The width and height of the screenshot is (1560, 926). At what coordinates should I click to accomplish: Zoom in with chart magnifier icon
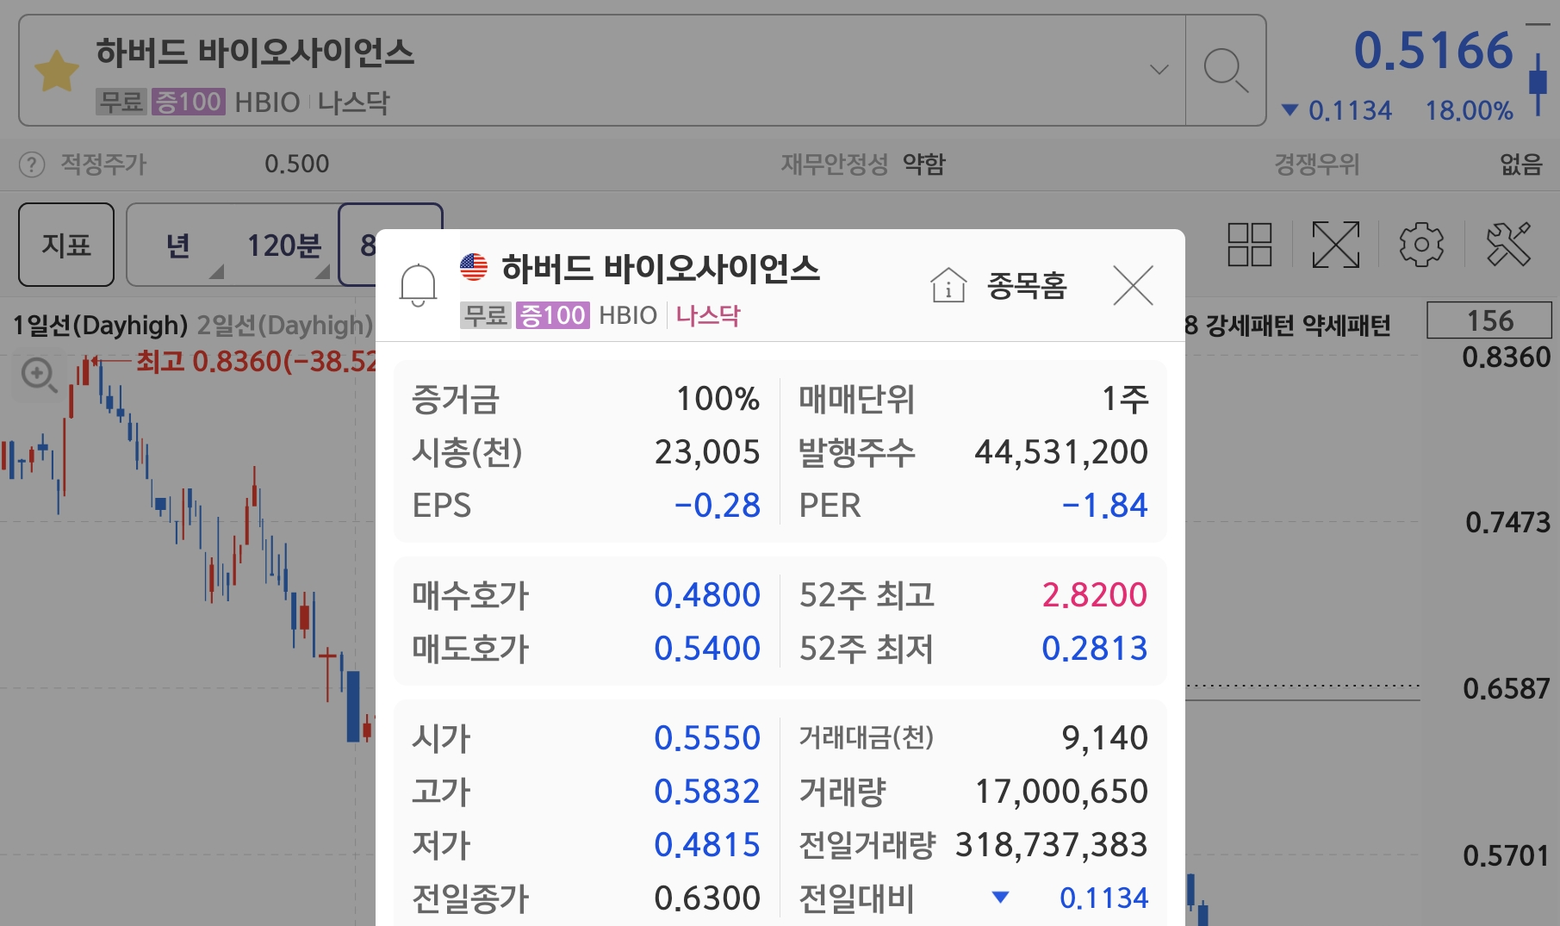tap(39, 376)
